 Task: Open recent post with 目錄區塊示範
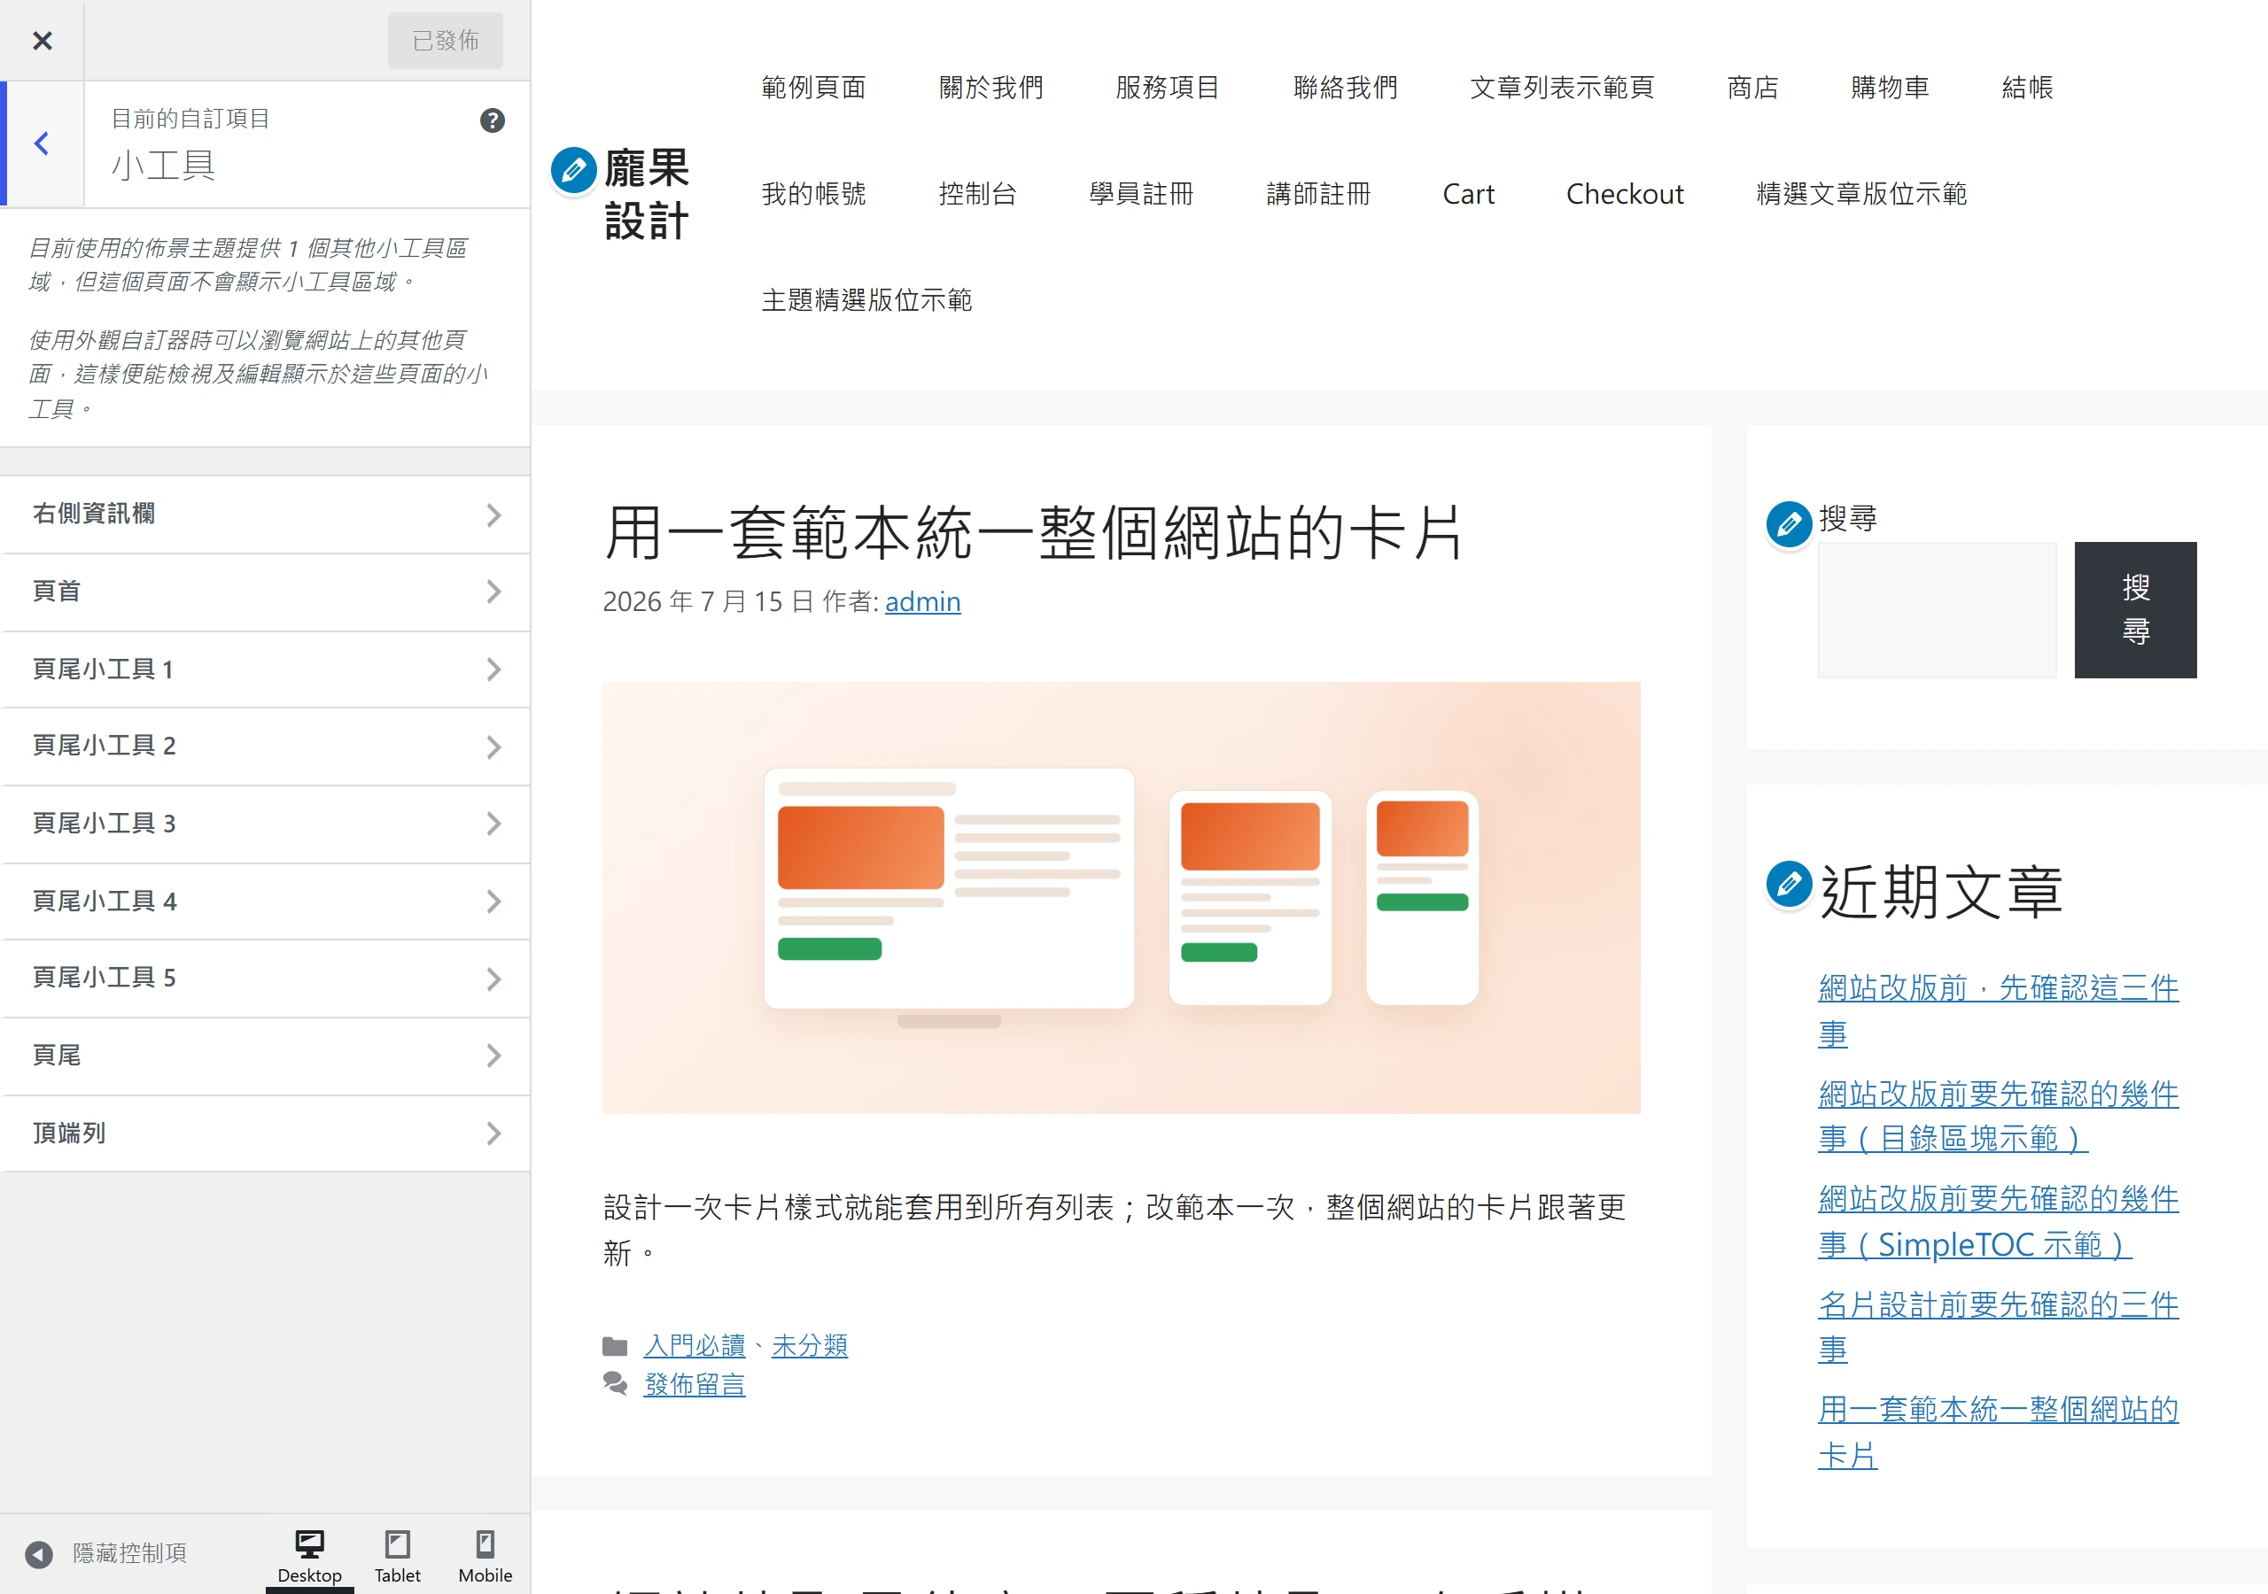tap(1997, 1116)
